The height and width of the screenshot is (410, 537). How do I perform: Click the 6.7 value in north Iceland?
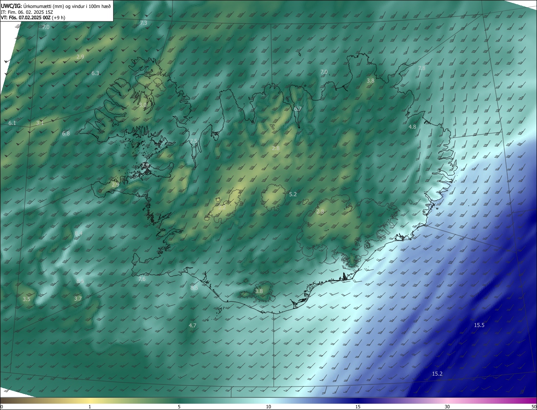click(x=297, y=109)
